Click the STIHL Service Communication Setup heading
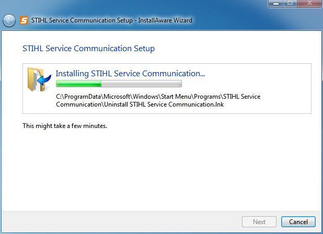323x234 pixels. tap(88, 49)
